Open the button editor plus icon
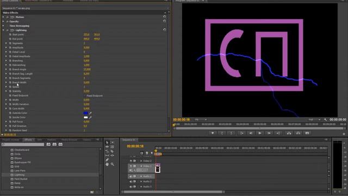Image resolution: width=348 pixels, height=196 pixels. [344, 134]
